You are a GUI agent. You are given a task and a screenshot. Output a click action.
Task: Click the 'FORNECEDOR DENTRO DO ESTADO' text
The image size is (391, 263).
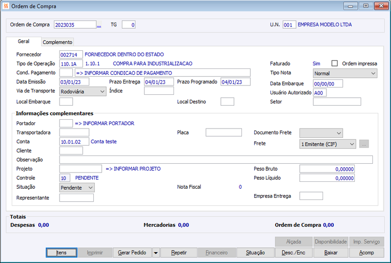pos(124,54)
